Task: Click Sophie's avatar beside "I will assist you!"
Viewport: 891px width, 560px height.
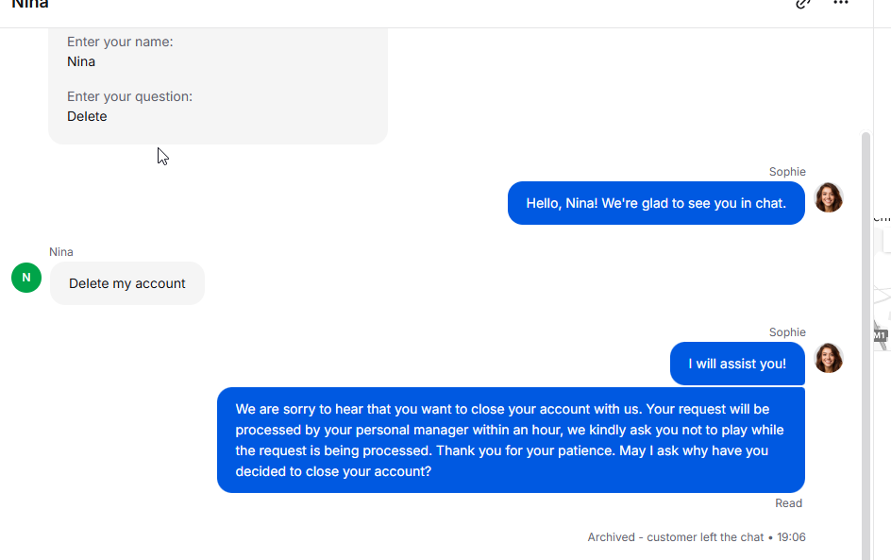Action: pos(829,358)
